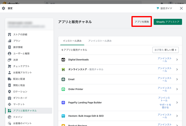Click the Order Printer app name

(76, 89)
